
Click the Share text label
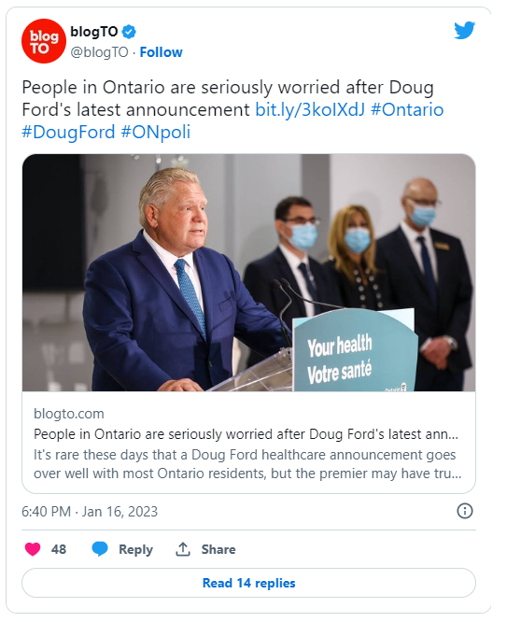pos(218,549)
